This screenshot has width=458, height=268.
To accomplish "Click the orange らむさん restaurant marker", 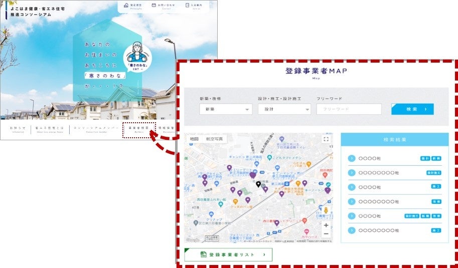I will 309,164.
